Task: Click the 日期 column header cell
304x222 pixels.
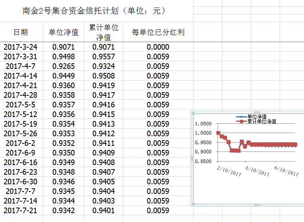Action: click(21, 32)
